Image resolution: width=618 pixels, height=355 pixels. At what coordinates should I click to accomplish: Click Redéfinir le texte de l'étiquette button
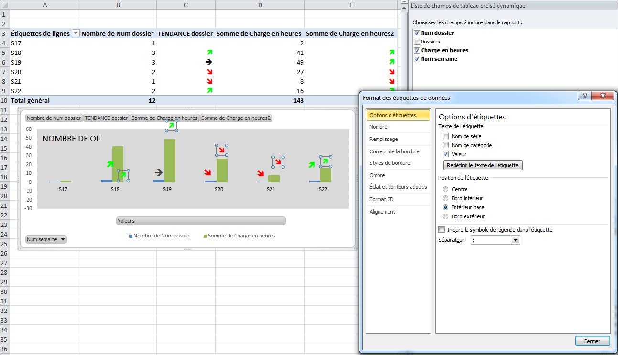pos(483,165)
